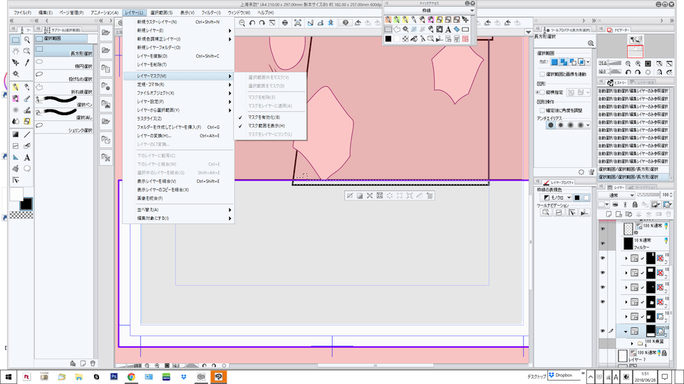This screenshot has height=384, width=684.
Task: Select the Eyedropper tool
Action: pyautogui.click(x=27, y=63)
